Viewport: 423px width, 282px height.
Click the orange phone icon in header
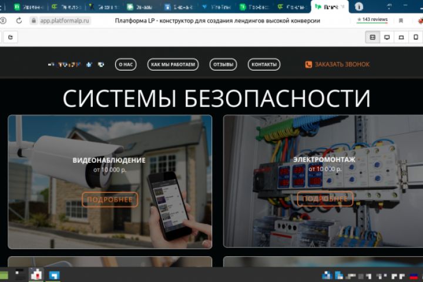(308, 65)
